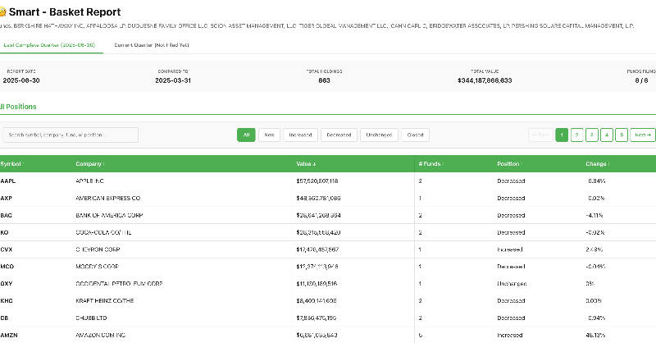Click APPLE INC company name
This screenshot has width=656, height=343.
coord(89,181)
